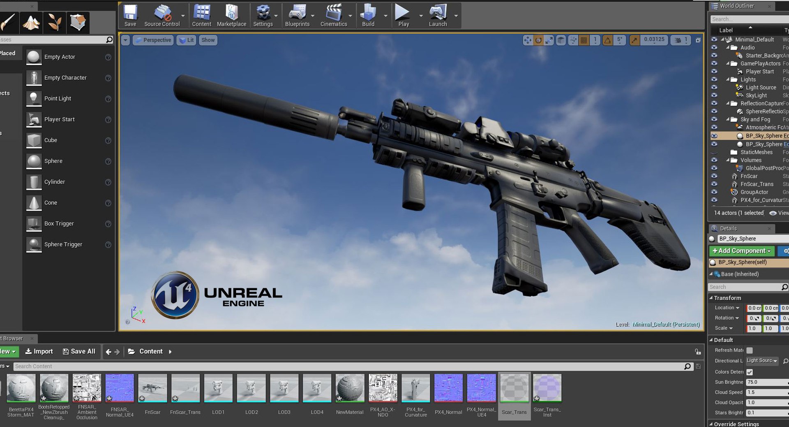
Task: Open Source Control from the toolbar
Action: pyautogui.click(x=162, y=16)
